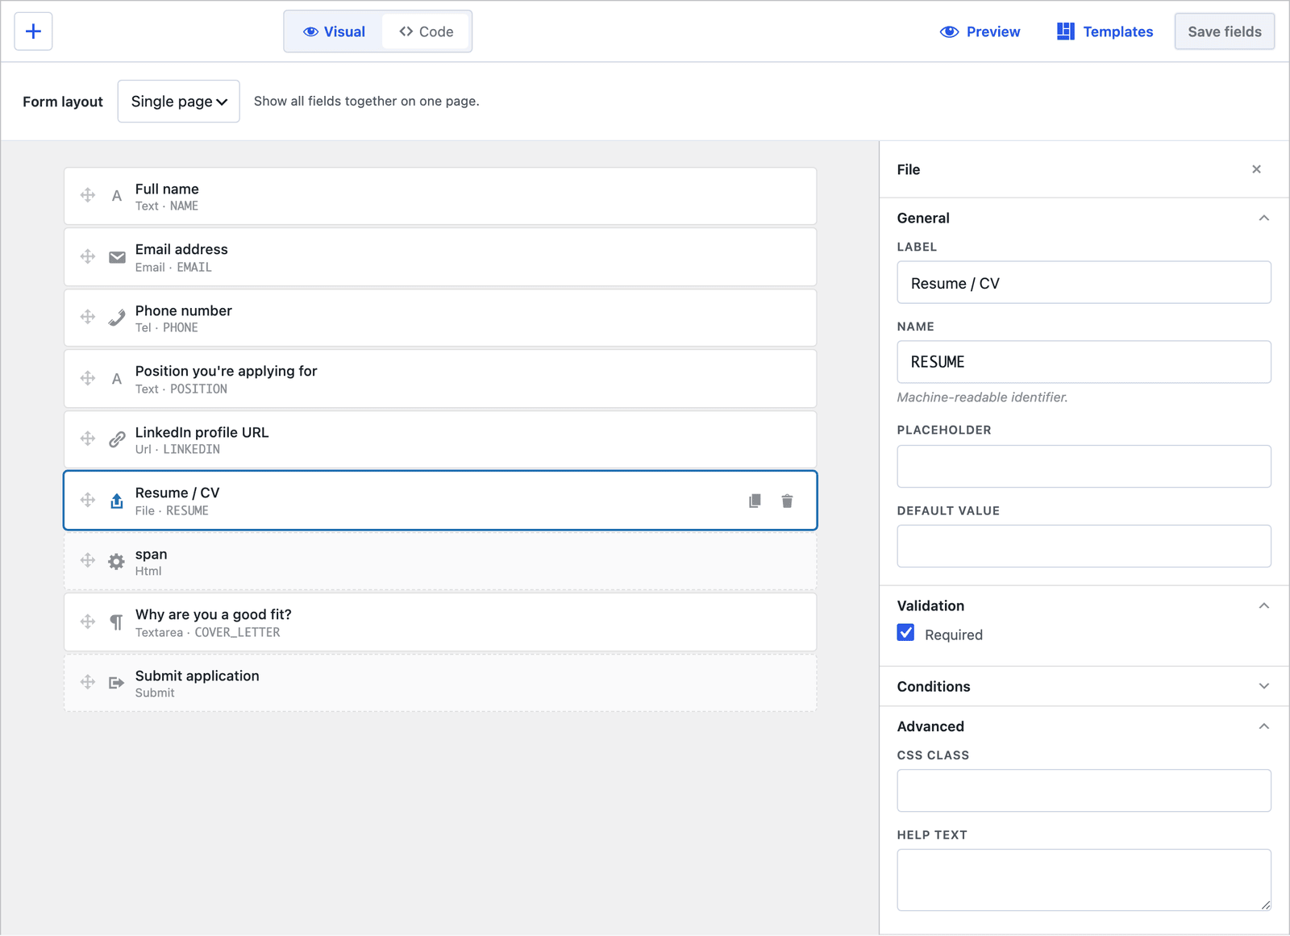Click the Required label text
Image resolution: width=1290 pixels, height=936 pixels.
coord(954,634)
